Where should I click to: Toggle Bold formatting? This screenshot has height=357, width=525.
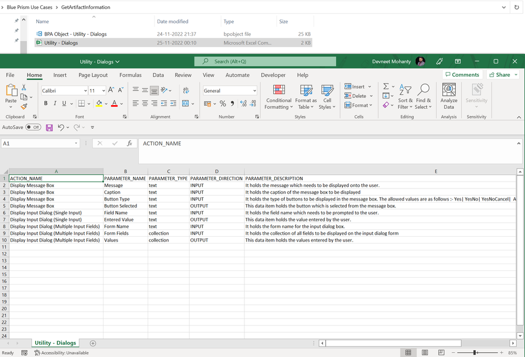point(46,103)
